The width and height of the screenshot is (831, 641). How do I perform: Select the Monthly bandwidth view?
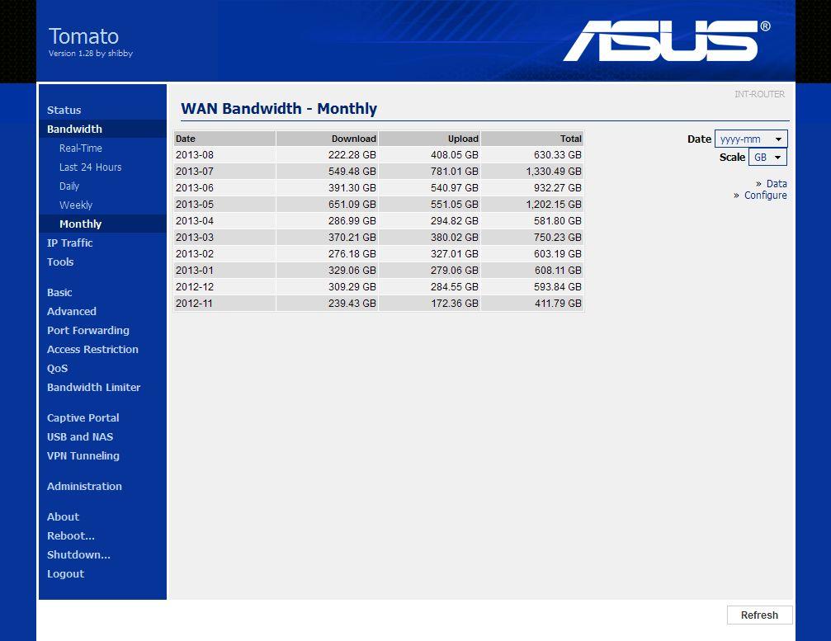point(80,224)
